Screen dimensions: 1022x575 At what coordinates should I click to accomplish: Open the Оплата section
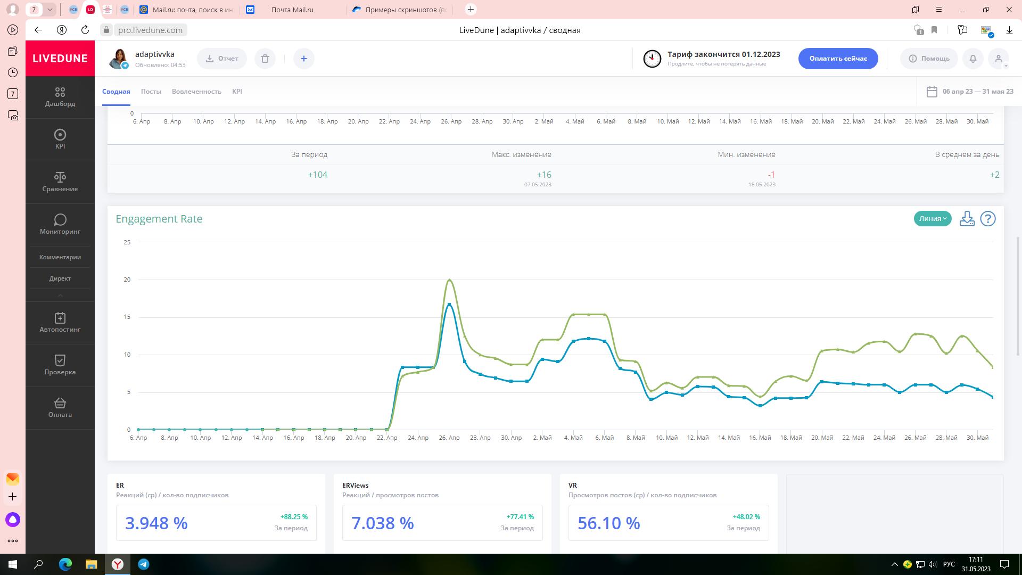[60, 408]
